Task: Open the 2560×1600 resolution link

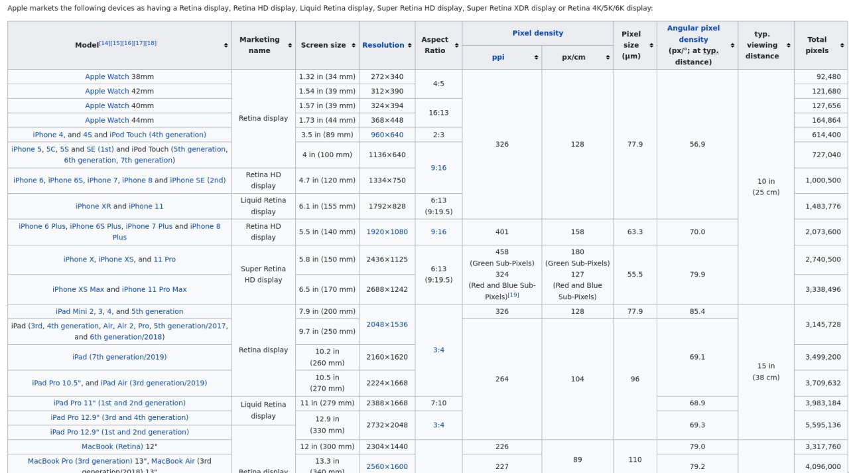Action: pos(387,467)
